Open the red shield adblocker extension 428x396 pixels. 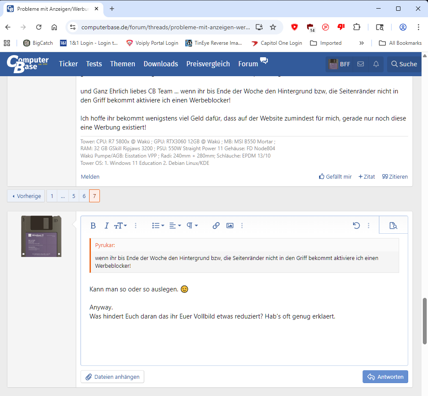coord(294,27)
